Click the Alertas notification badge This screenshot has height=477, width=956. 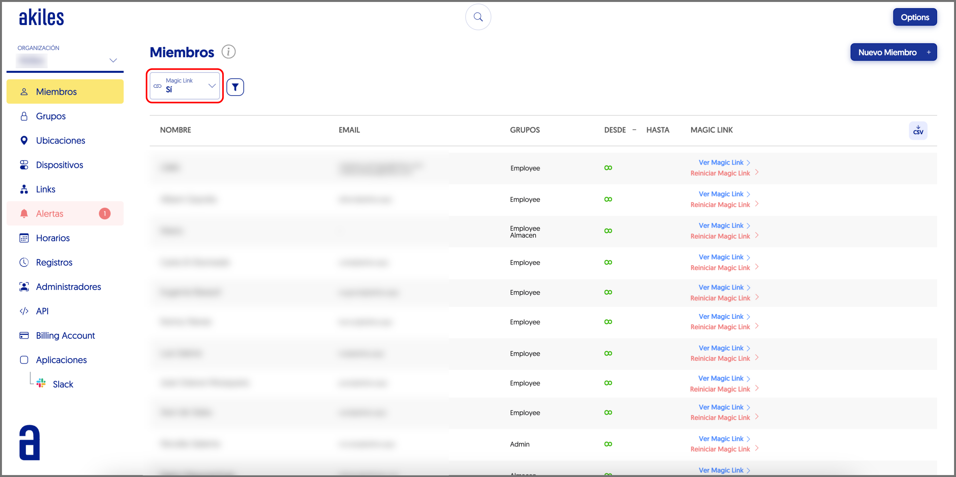(105, 213)
